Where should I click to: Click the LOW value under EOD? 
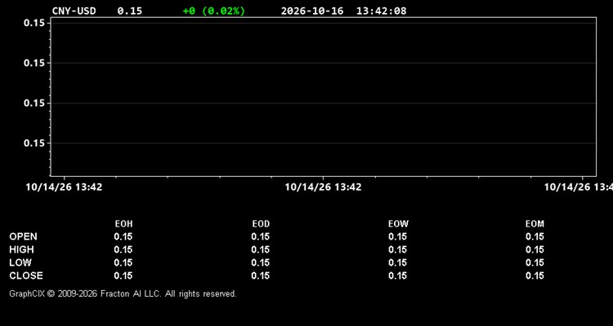point(261,262)
